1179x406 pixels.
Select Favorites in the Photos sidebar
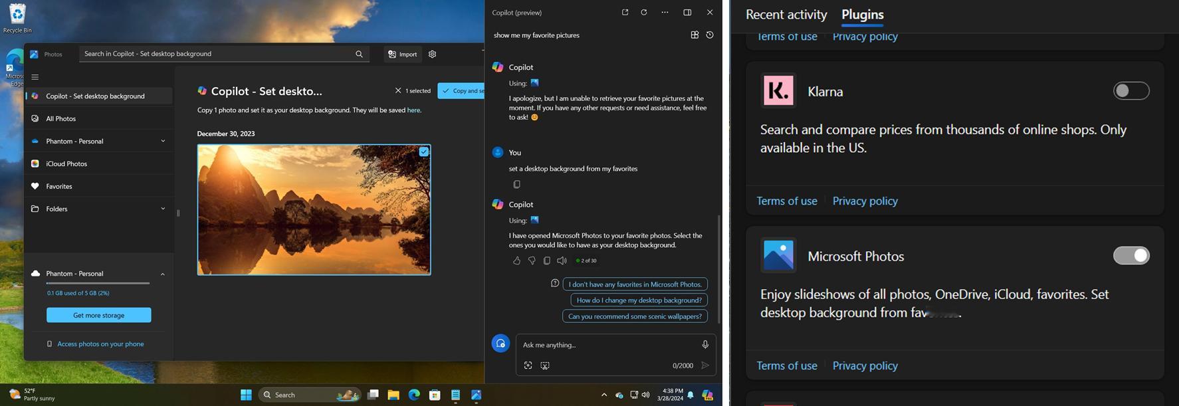(x=99, y=186)
